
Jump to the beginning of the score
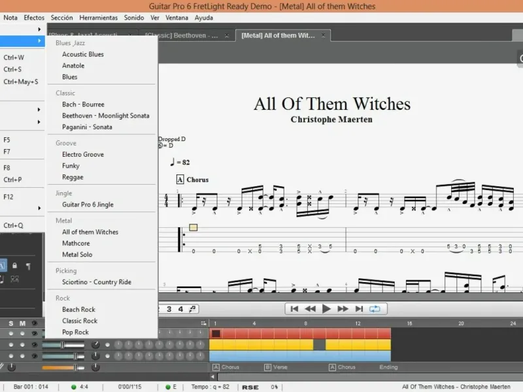pyautogui.click(x=294, y=309)
